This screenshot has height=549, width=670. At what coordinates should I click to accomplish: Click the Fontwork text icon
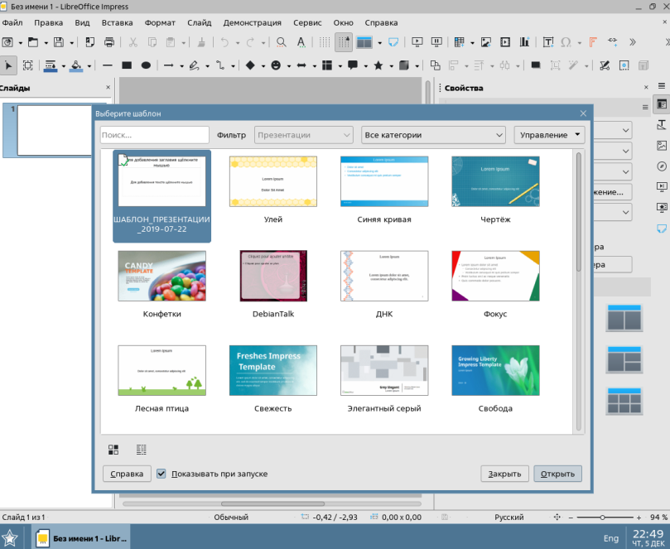tap(593, 42)
